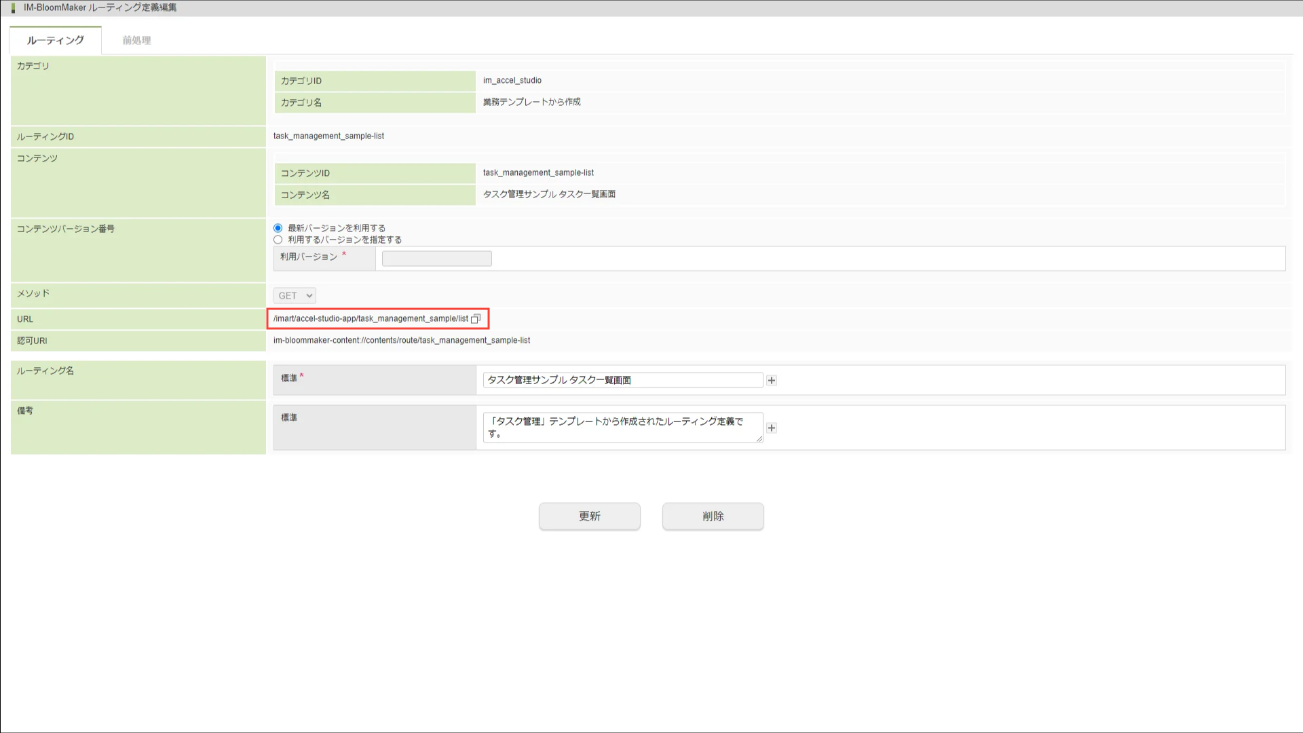Click the 利用バージョン input field
The image size is (1303, 733).
(x=436, y=259)
